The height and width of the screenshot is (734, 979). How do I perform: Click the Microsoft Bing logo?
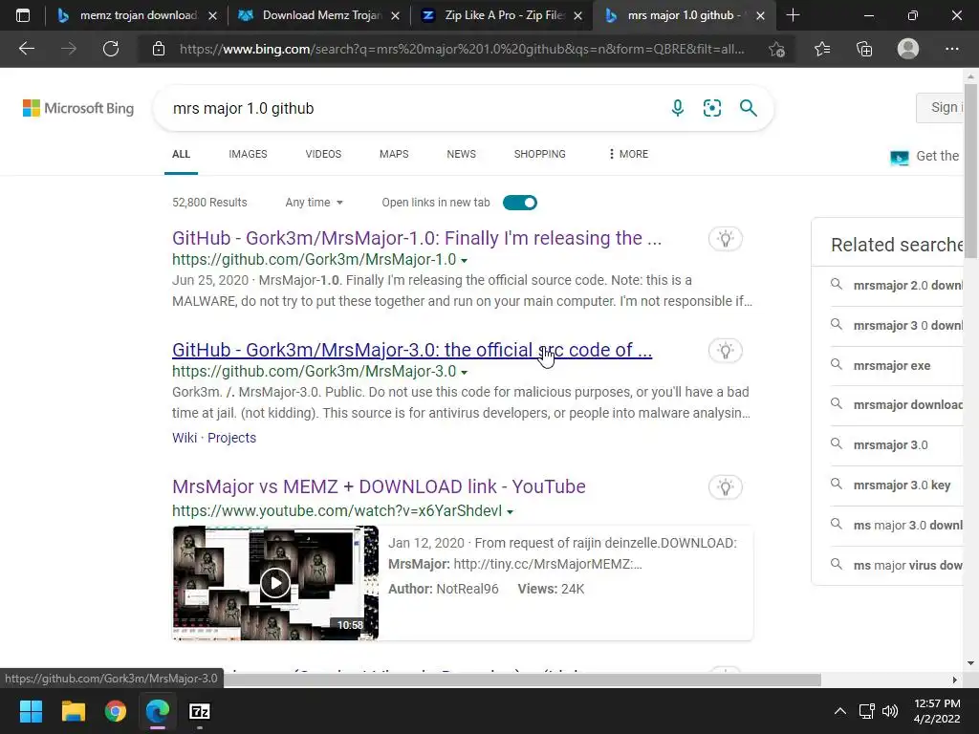(78, 108)
